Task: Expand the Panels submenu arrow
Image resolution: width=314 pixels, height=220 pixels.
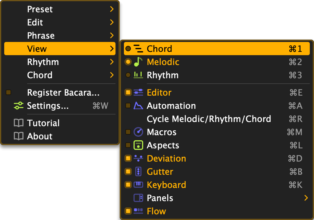Action: 306,198
